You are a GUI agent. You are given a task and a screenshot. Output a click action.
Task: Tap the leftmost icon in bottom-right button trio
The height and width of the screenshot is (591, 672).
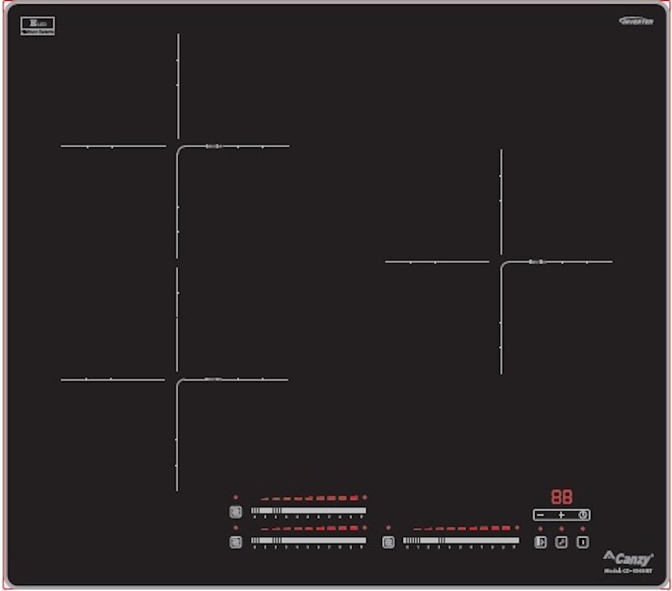click(x=540, y=542)
